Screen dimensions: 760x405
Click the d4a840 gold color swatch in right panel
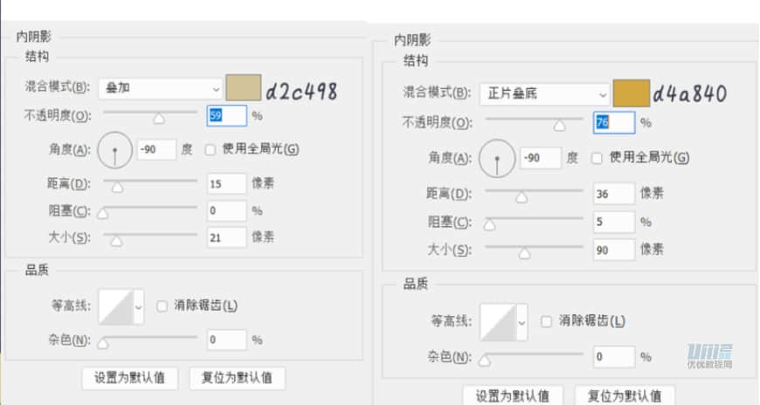(631, 93)
